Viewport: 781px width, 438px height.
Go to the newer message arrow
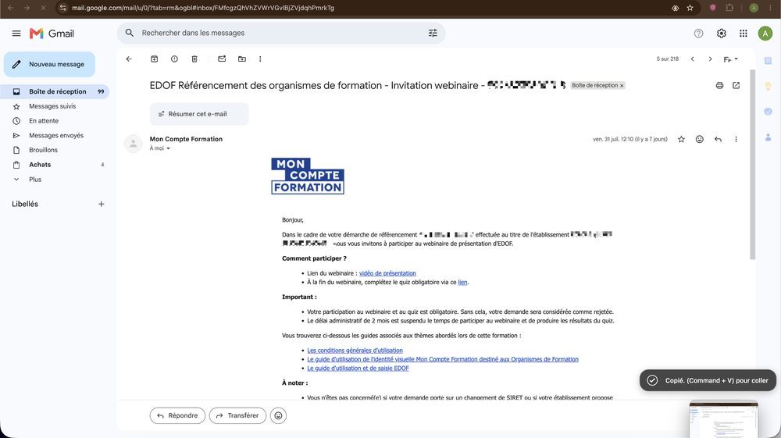coord(692,59)
